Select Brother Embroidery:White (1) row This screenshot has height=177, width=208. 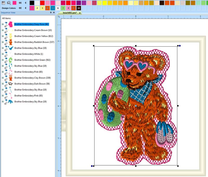[x=29, y=54]
